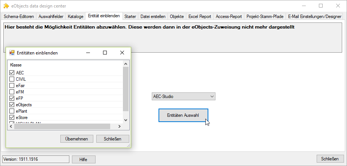Disable the eFP checkbox
Image resolution: width=347 pixels, height=166 pixels.
click(12, 98)
